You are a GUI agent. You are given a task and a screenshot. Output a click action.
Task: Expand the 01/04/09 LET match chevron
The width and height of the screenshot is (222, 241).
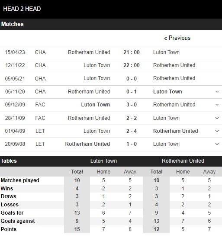[x=217, y=131]
